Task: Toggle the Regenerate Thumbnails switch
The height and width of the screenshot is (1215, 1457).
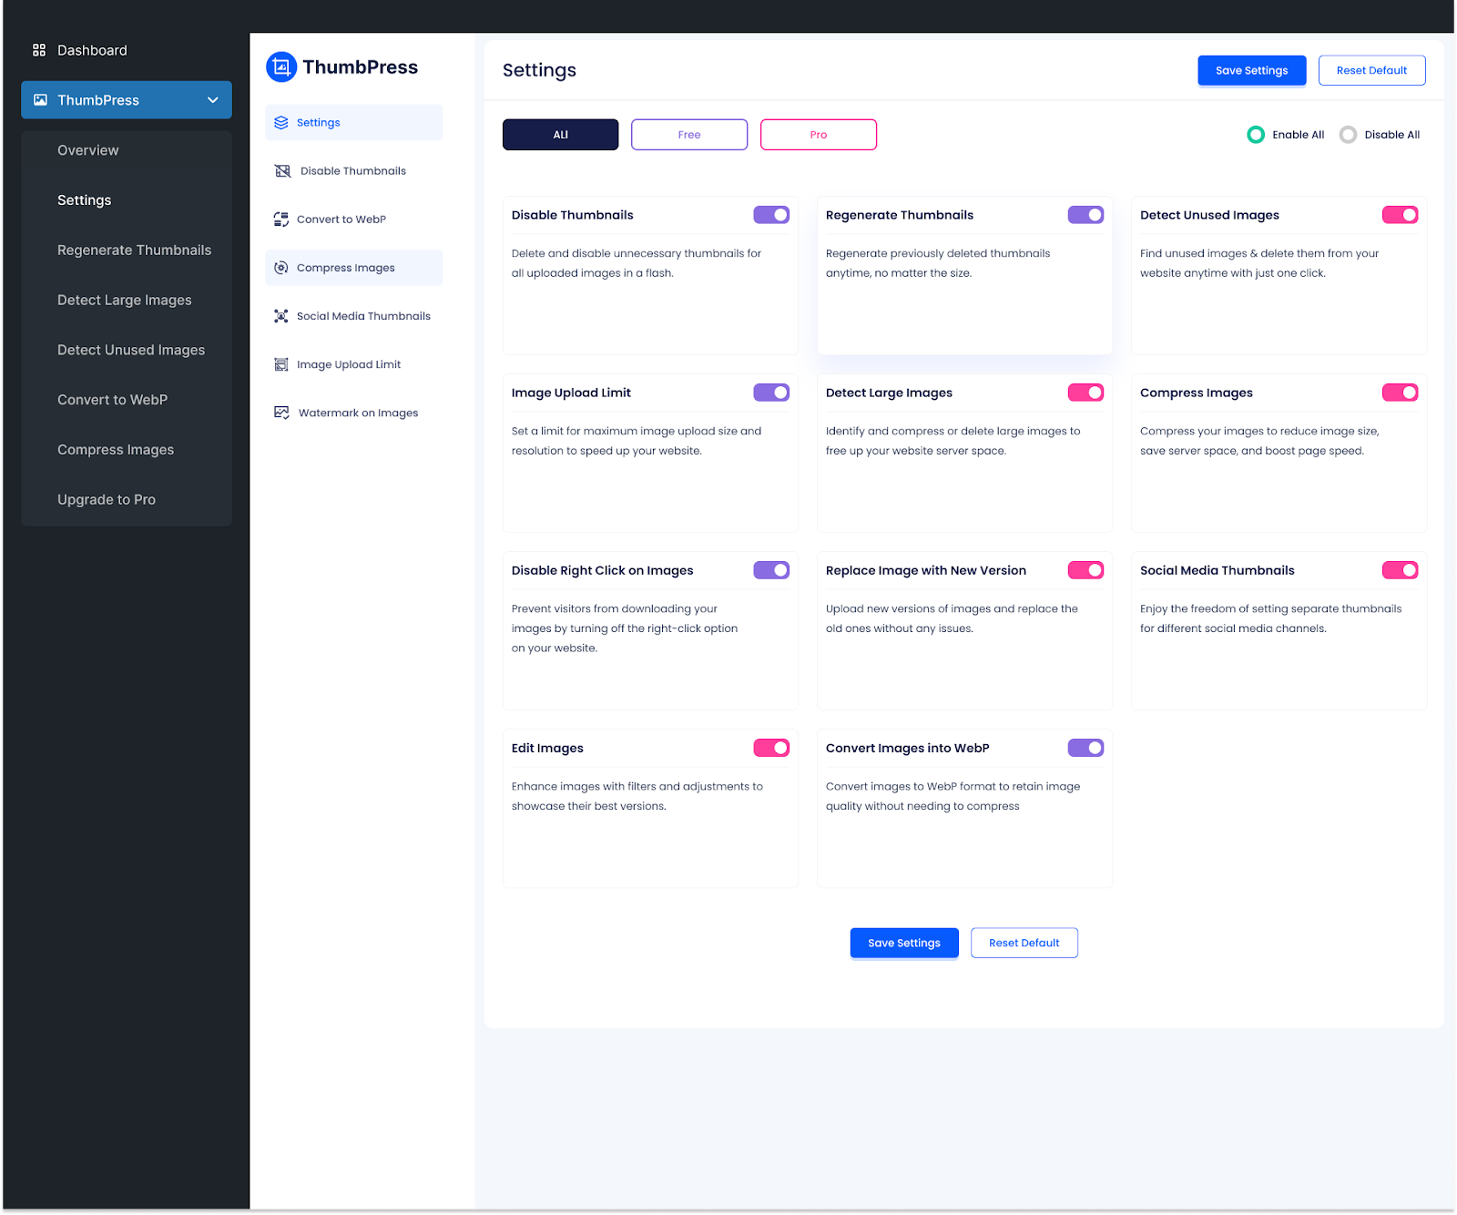Action: click(x=1085, y=215)
